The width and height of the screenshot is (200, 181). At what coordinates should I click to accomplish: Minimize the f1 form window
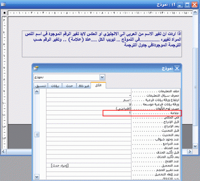pos(180,4)
